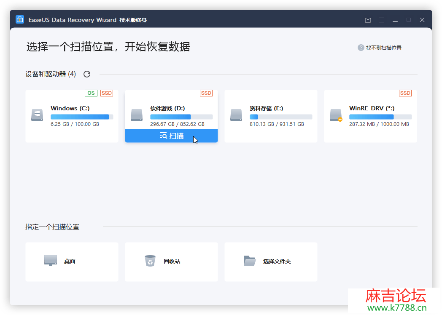Click the 软件游戏 (D:) drive name
The image size is (442, 315).
click(167, 108)
